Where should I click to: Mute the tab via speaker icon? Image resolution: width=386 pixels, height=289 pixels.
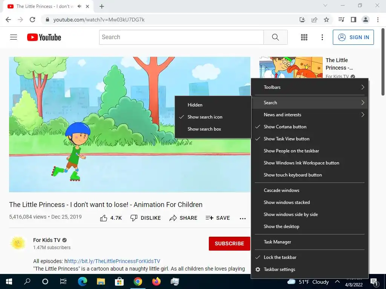coord(79,6)
